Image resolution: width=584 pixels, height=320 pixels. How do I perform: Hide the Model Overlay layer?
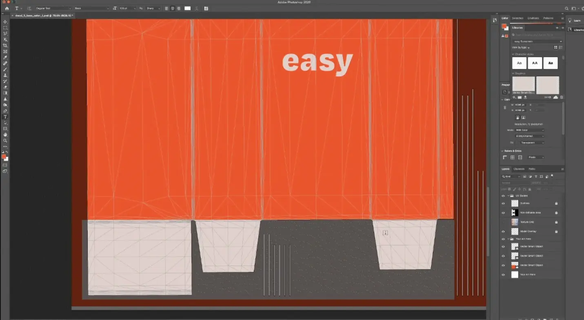[x=503, y=231]
